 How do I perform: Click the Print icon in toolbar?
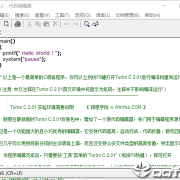click(17, 24)
